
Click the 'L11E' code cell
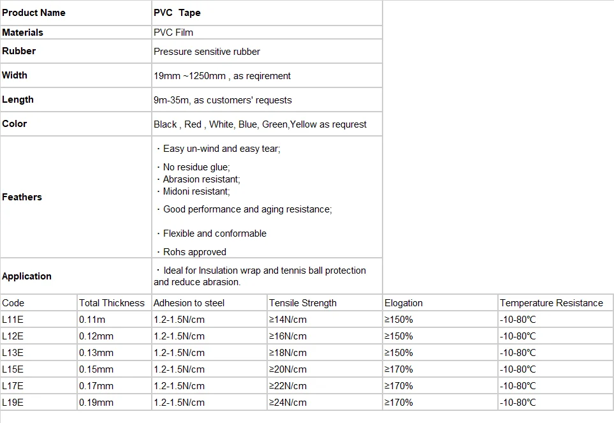[13, 320]
